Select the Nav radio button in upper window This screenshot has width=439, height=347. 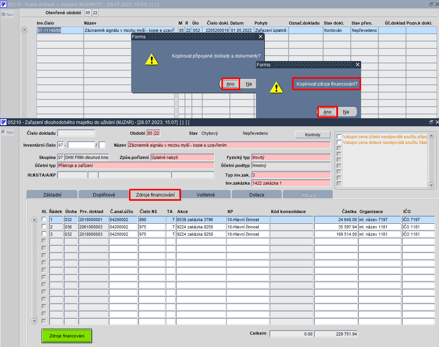(3, 14)
